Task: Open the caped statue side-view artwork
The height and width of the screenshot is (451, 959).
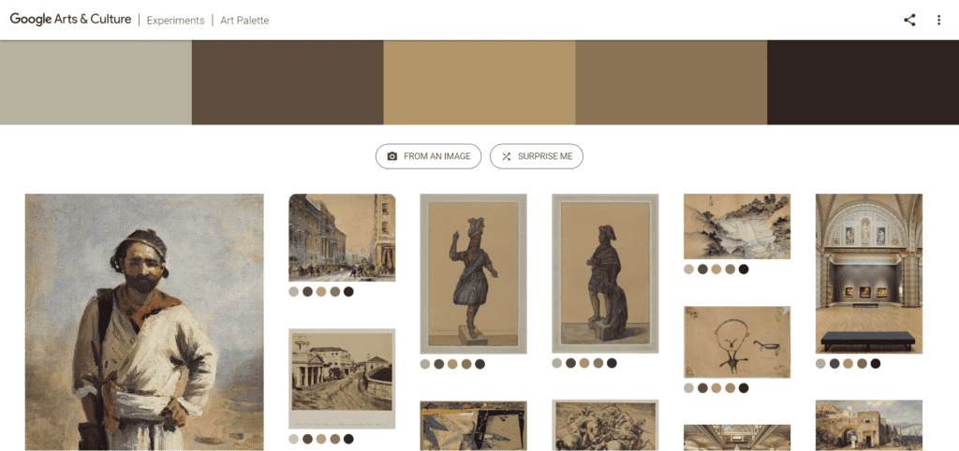Action: [x=605, y=273]
